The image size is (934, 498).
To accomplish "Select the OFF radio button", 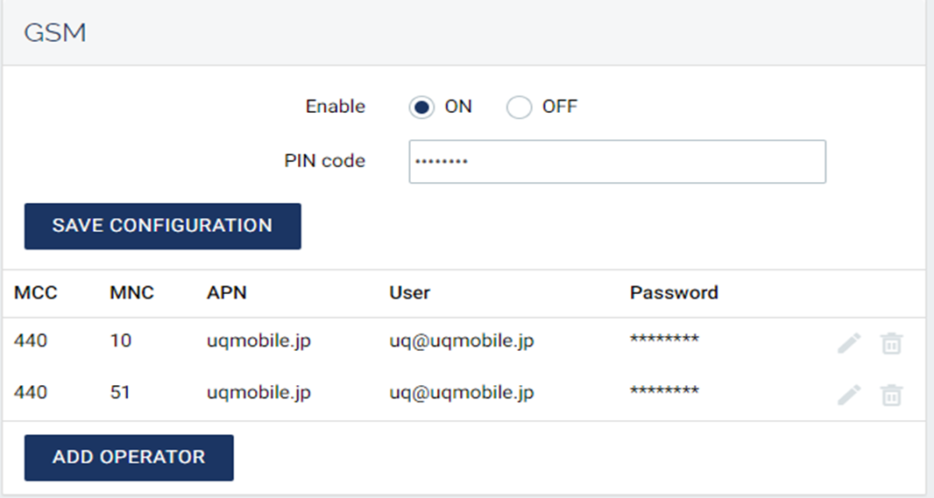I will point(520,108).
